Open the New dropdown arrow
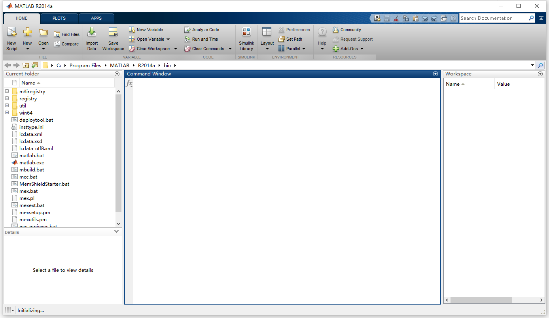This screenshot has height=318, width=549. coord(27,49)
